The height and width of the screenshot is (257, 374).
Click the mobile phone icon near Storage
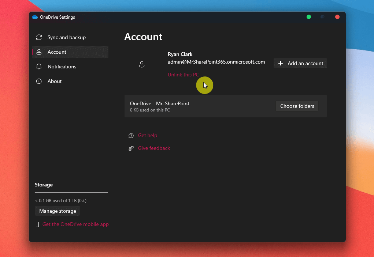[x=37, y=224]
